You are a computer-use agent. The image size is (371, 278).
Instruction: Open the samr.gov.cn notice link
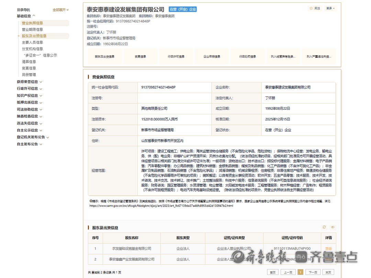[x=161, y=206]
